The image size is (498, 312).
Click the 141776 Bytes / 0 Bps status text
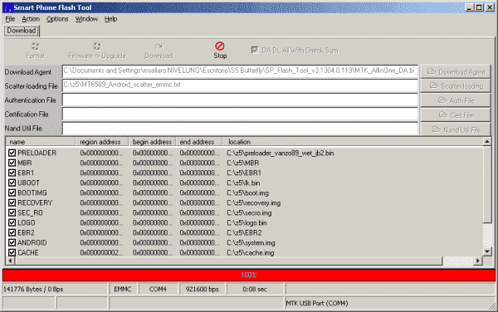(x=33, y=289)
